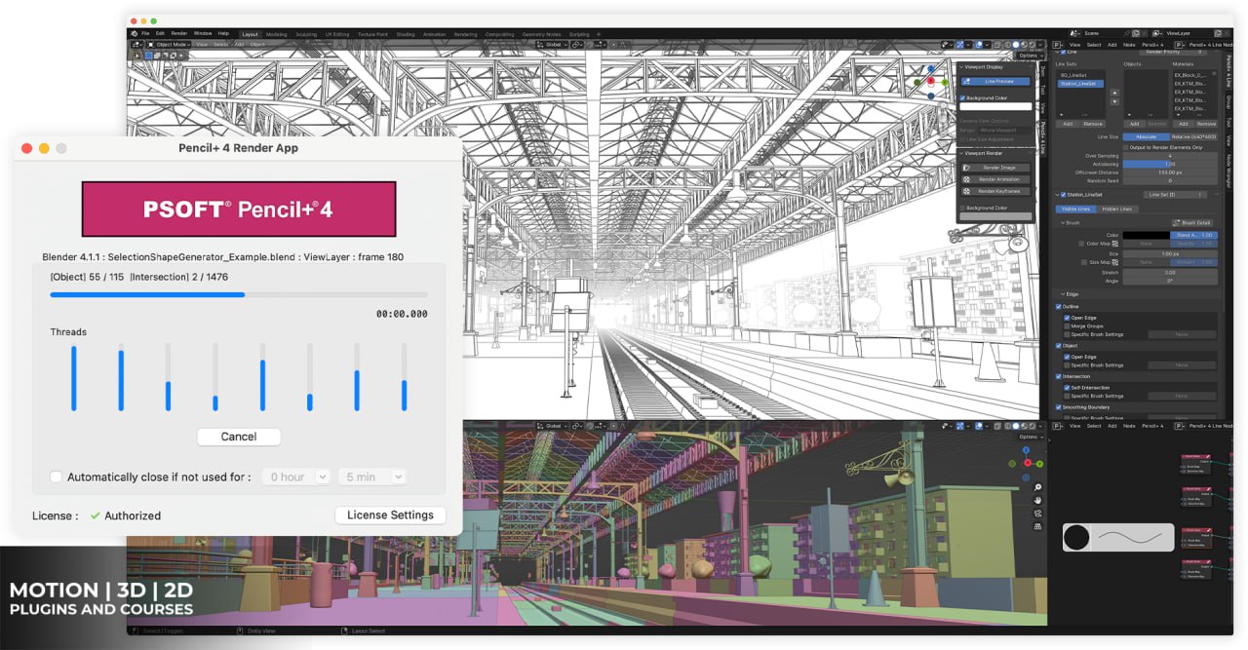This screenshot has width=1248, height=650.
Task: Toggle Output to Render Elements Only checkbox
Action: coord(1126,147)
